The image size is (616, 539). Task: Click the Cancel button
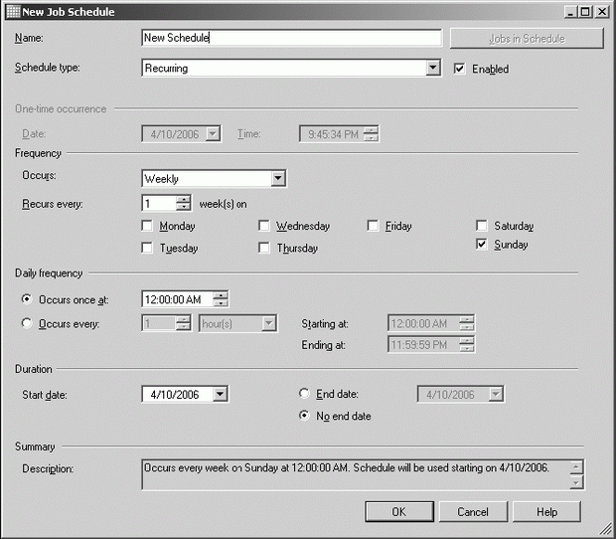[x=473, y=511]
